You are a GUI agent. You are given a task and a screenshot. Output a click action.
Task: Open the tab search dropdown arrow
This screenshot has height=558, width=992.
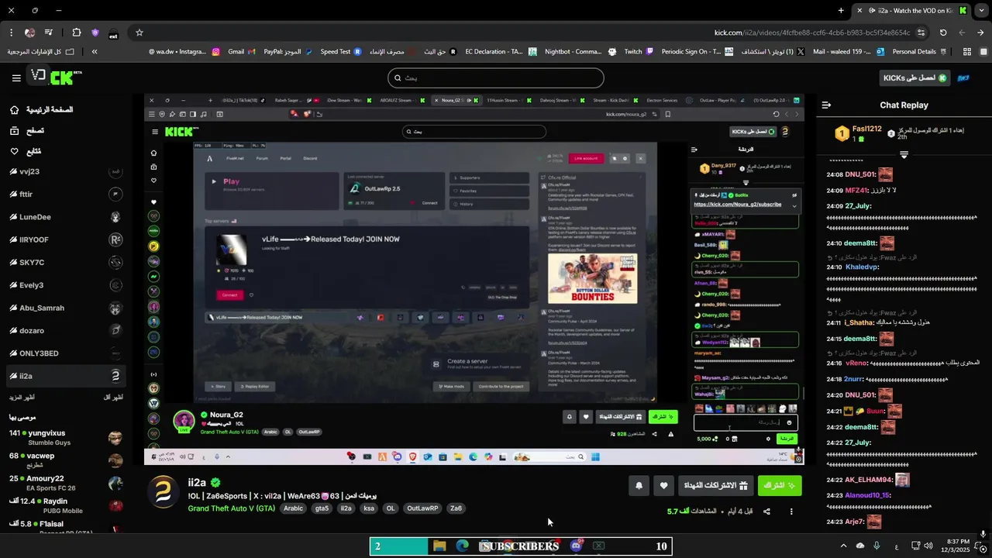[x=981, y=11]
